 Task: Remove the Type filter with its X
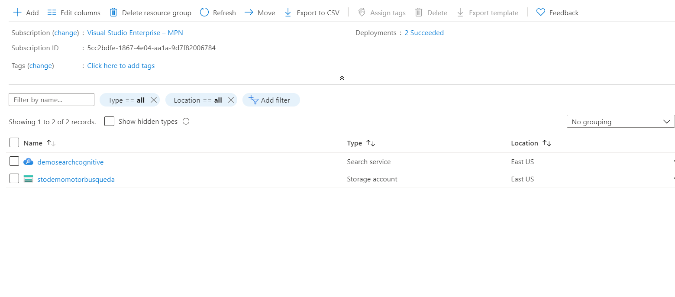coord(153,100)
